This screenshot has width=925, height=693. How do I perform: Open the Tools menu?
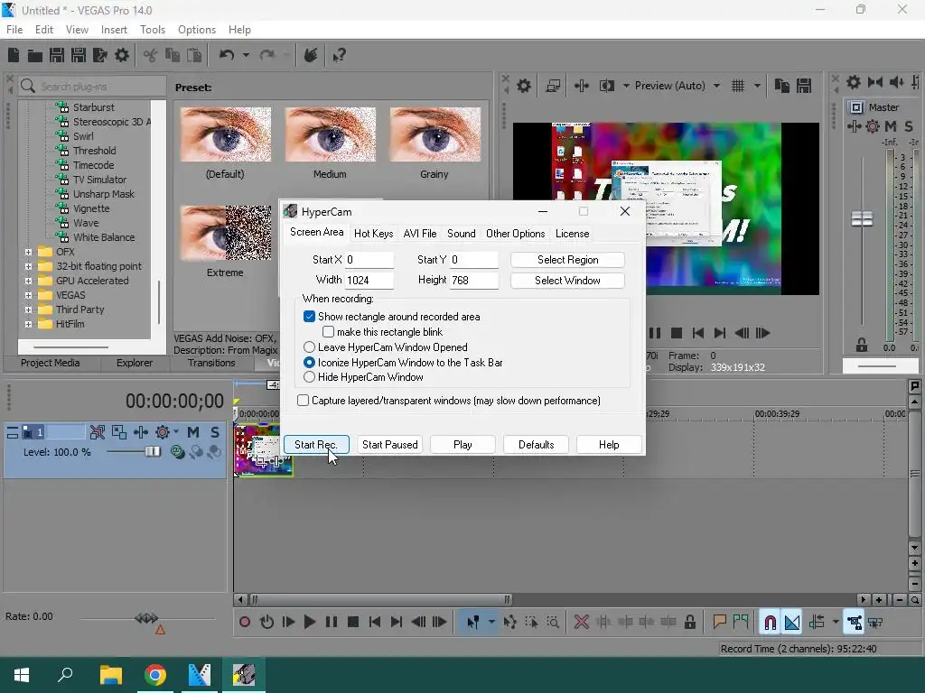152,30
